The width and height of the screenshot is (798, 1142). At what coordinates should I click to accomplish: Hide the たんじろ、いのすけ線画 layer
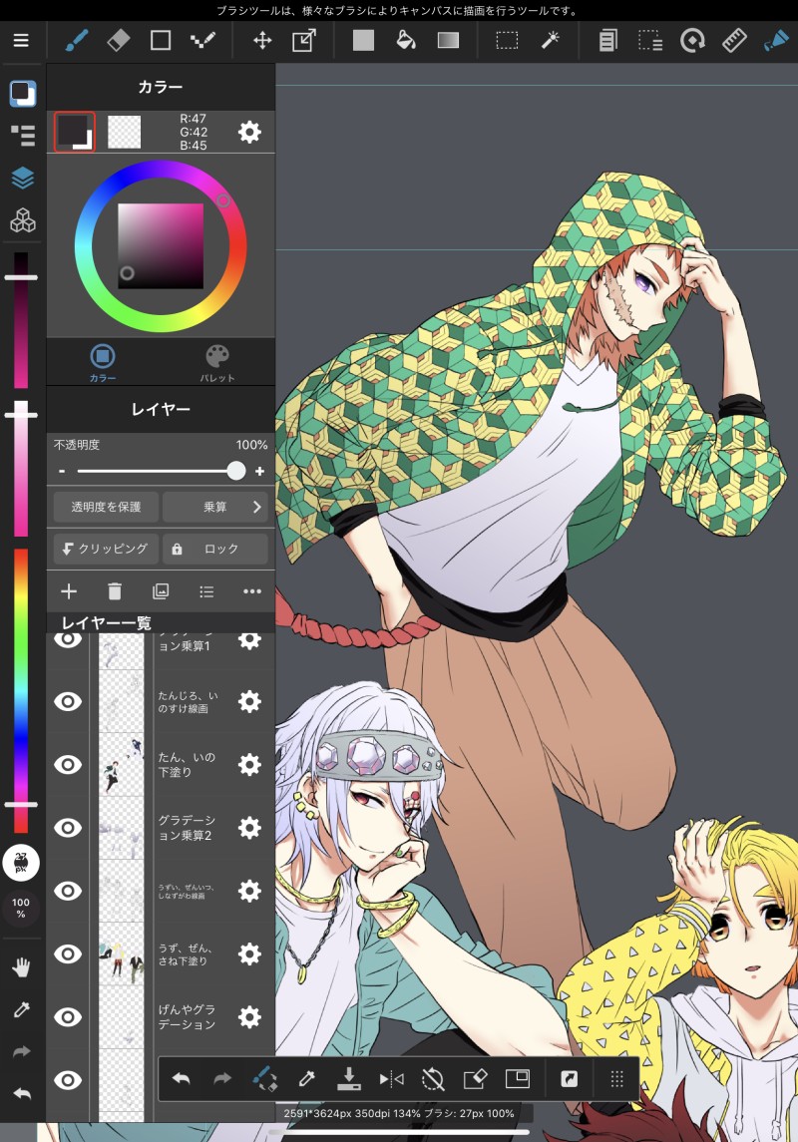pyautogui.click(x=68, y=701)
